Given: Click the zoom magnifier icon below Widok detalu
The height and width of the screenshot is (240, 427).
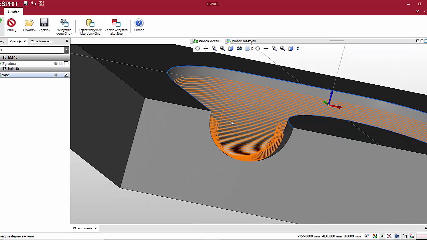Looking at the screenshot, I should 214,48.
